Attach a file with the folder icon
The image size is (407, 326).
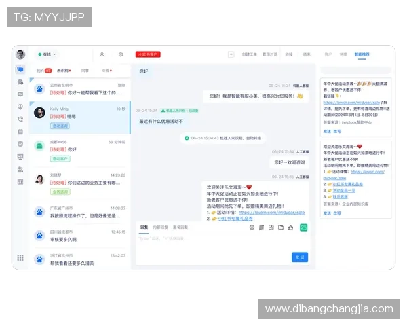(x=281, y=228)
